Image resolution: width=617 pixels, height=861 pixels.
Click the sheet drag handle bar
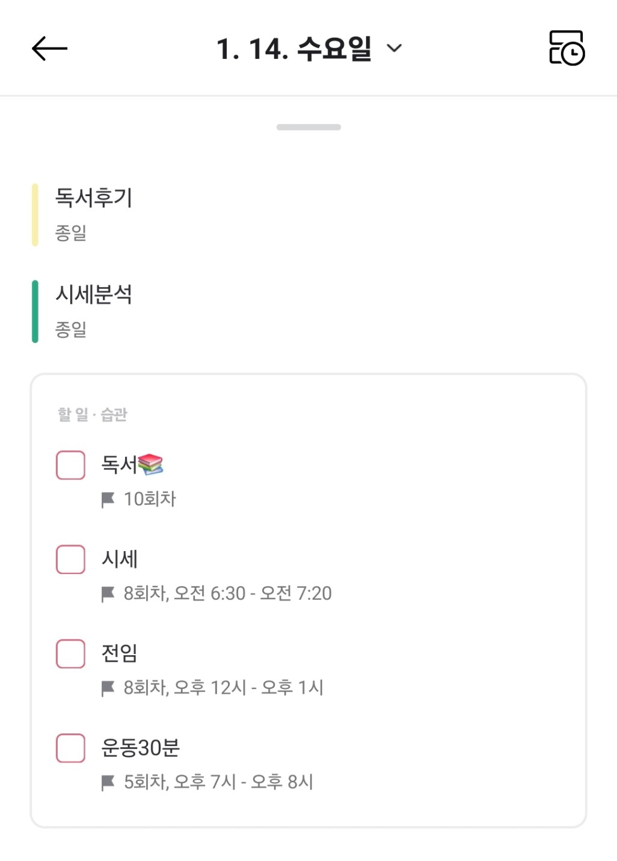click(x=308, y=127)
